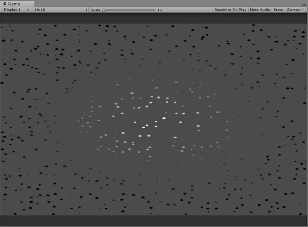The width and height of the screenshot is (308, 227).
Task: Click the empty tab strip right of the Game tab
Action: 160,3
